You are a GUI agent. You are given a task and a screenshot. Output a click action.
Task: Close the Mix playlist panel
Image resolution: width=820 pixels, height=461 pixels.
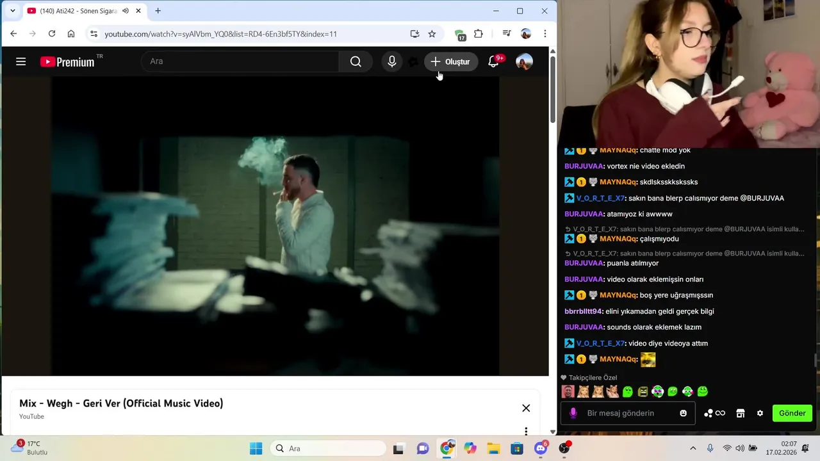(526, 408)
